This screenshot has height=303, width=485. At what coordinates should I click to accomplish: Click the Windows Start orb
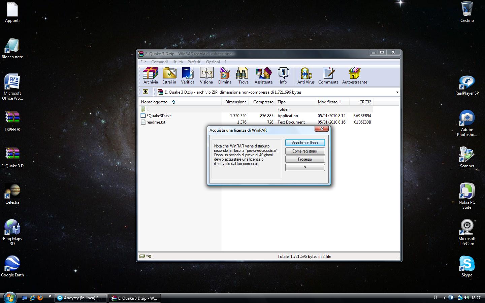9,298
